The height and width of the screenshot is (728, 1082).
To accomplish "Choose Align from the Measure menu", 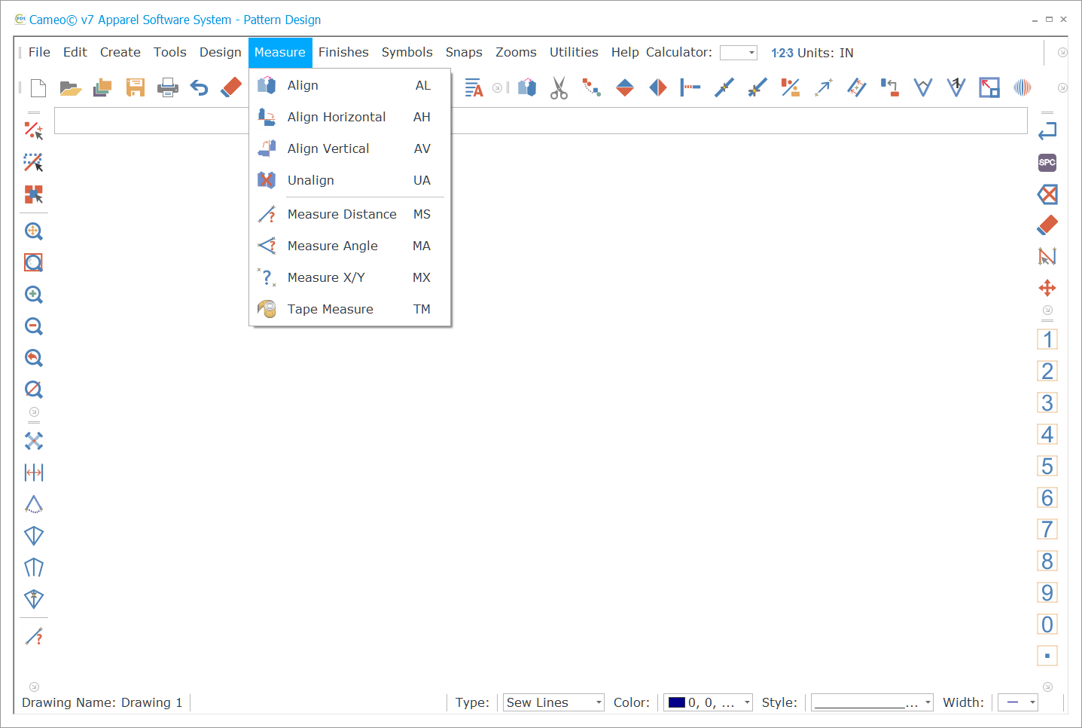I will coord(350,85).
